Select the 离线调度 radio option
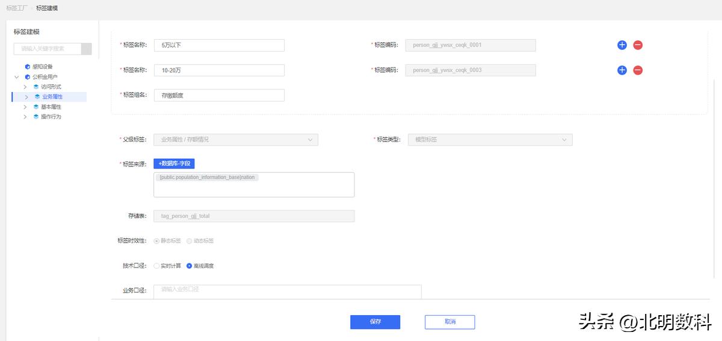722x341 pixels. coord(190,266)
